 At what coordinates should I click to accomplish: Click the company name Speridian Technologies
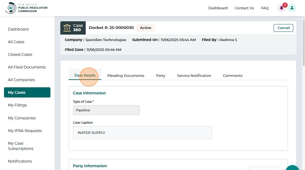pos(106,40)
